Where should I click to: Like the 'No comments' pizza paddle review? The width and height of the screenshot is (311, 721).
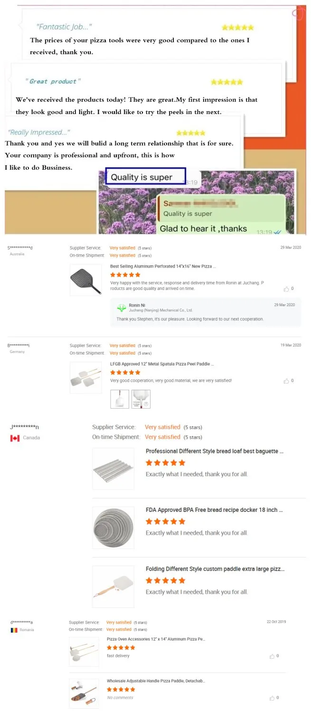[272, 698]
